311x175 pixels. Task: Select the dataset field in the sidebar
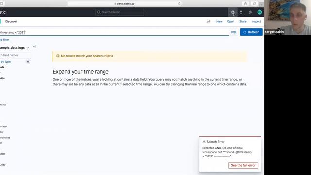(x=4, y=126)
